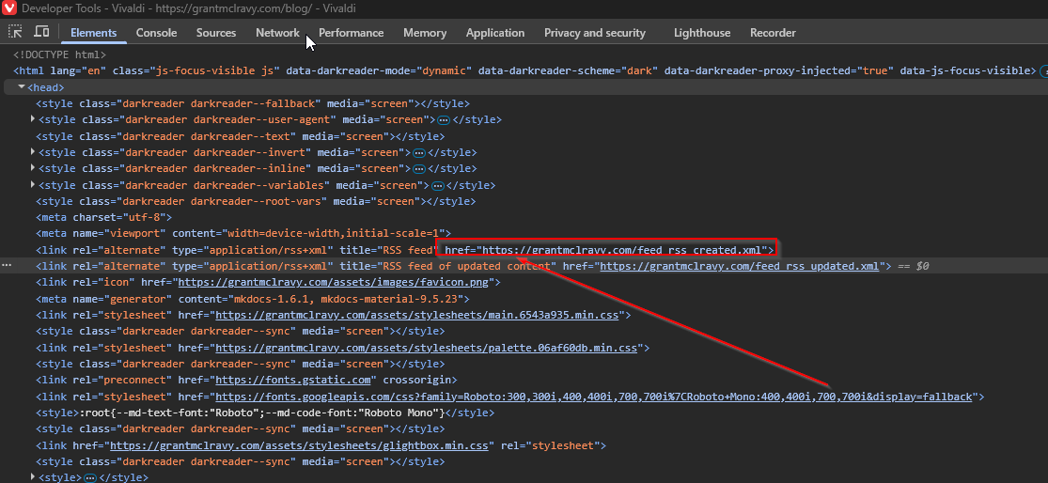
Task: Expand the darkreader--variables style node
Action: 34,185
